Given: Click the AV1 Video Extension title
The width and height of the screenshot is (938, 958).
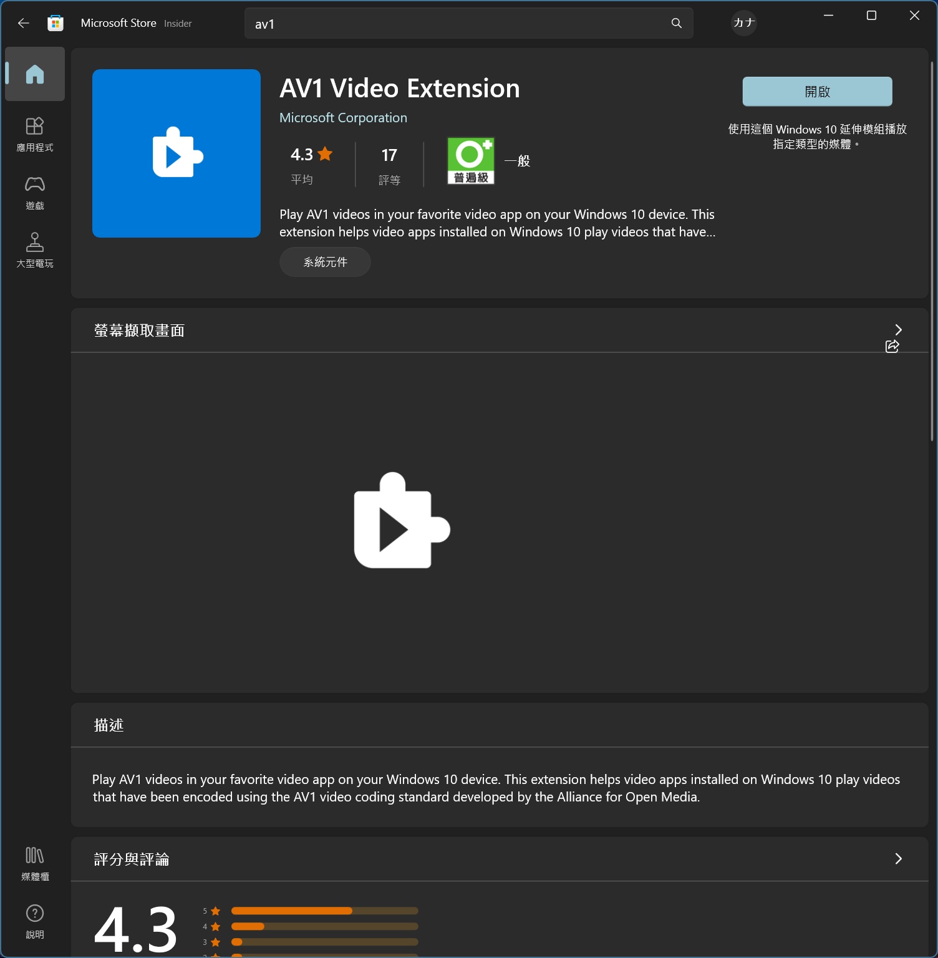Looking at the screenshot, I should pyautogui.click(x=400, y=89).
